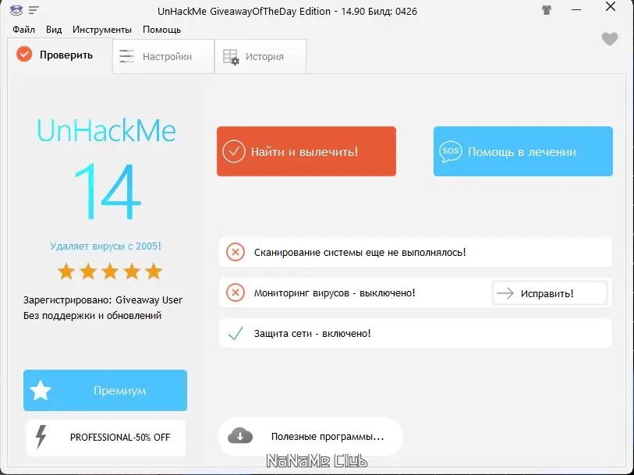Click the Исправить! button

click(x=550, y=293)
